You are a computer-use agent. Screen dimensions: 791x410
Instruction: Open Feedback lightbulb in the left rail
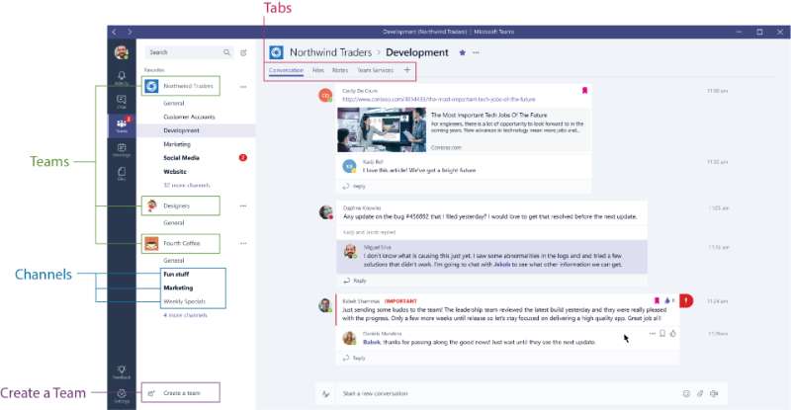point(122,372)
